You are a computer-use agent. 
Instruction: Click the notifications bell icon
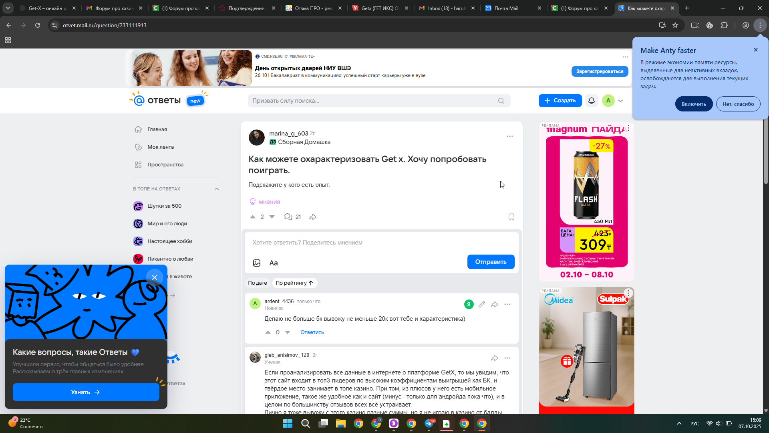pyautogui.click(x=591, y=101)
